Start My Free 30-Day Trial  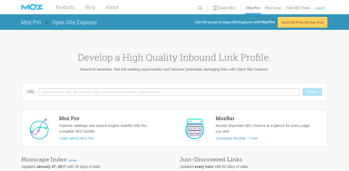[x=302, y=22]
